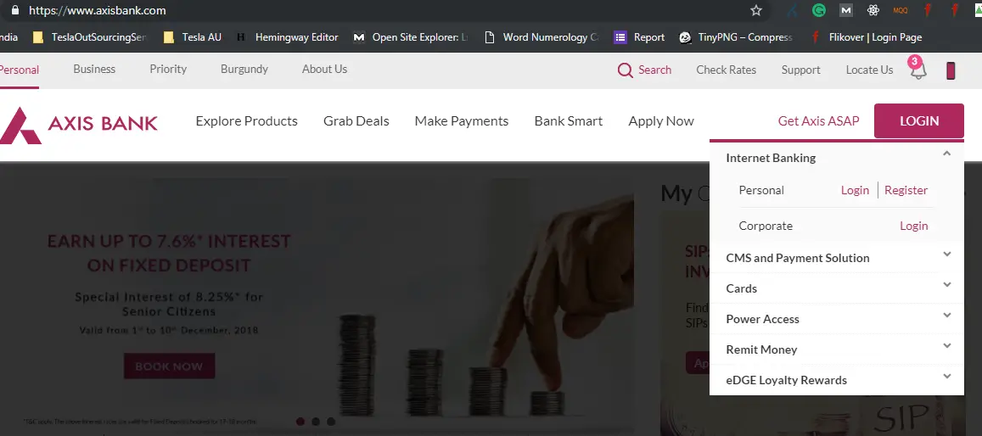Open TeslaOutSourcingSer bookmark folder
Image resolution: width=982 pixels, height=436 pixels.
90,37
